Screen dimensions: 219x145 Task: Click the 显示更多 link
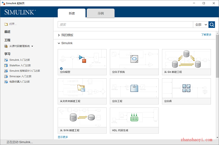(63, 137)
